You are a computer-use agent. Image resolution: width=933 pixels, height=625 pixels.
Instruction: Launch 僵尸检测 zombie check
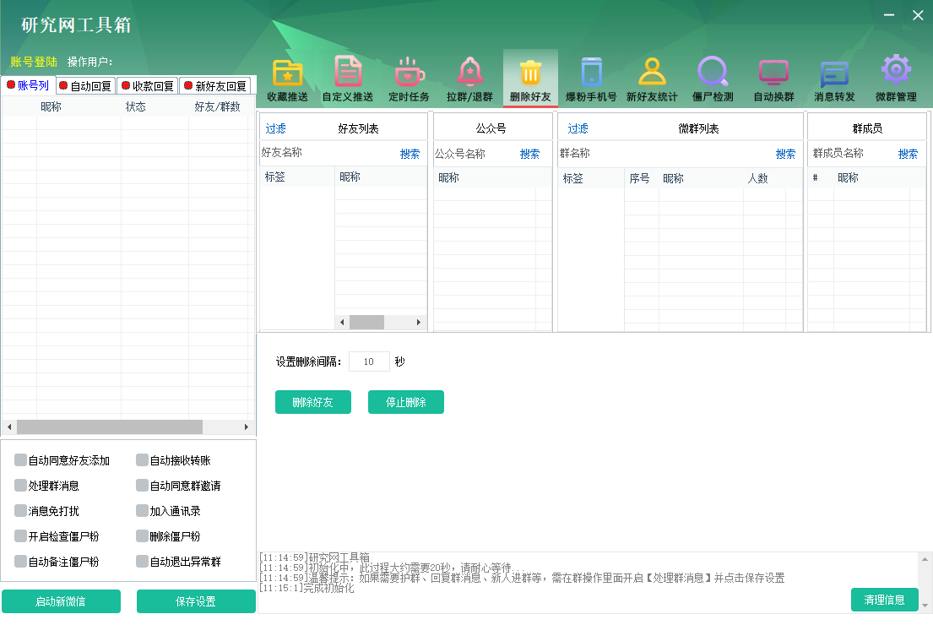click(x=713, y=77)
